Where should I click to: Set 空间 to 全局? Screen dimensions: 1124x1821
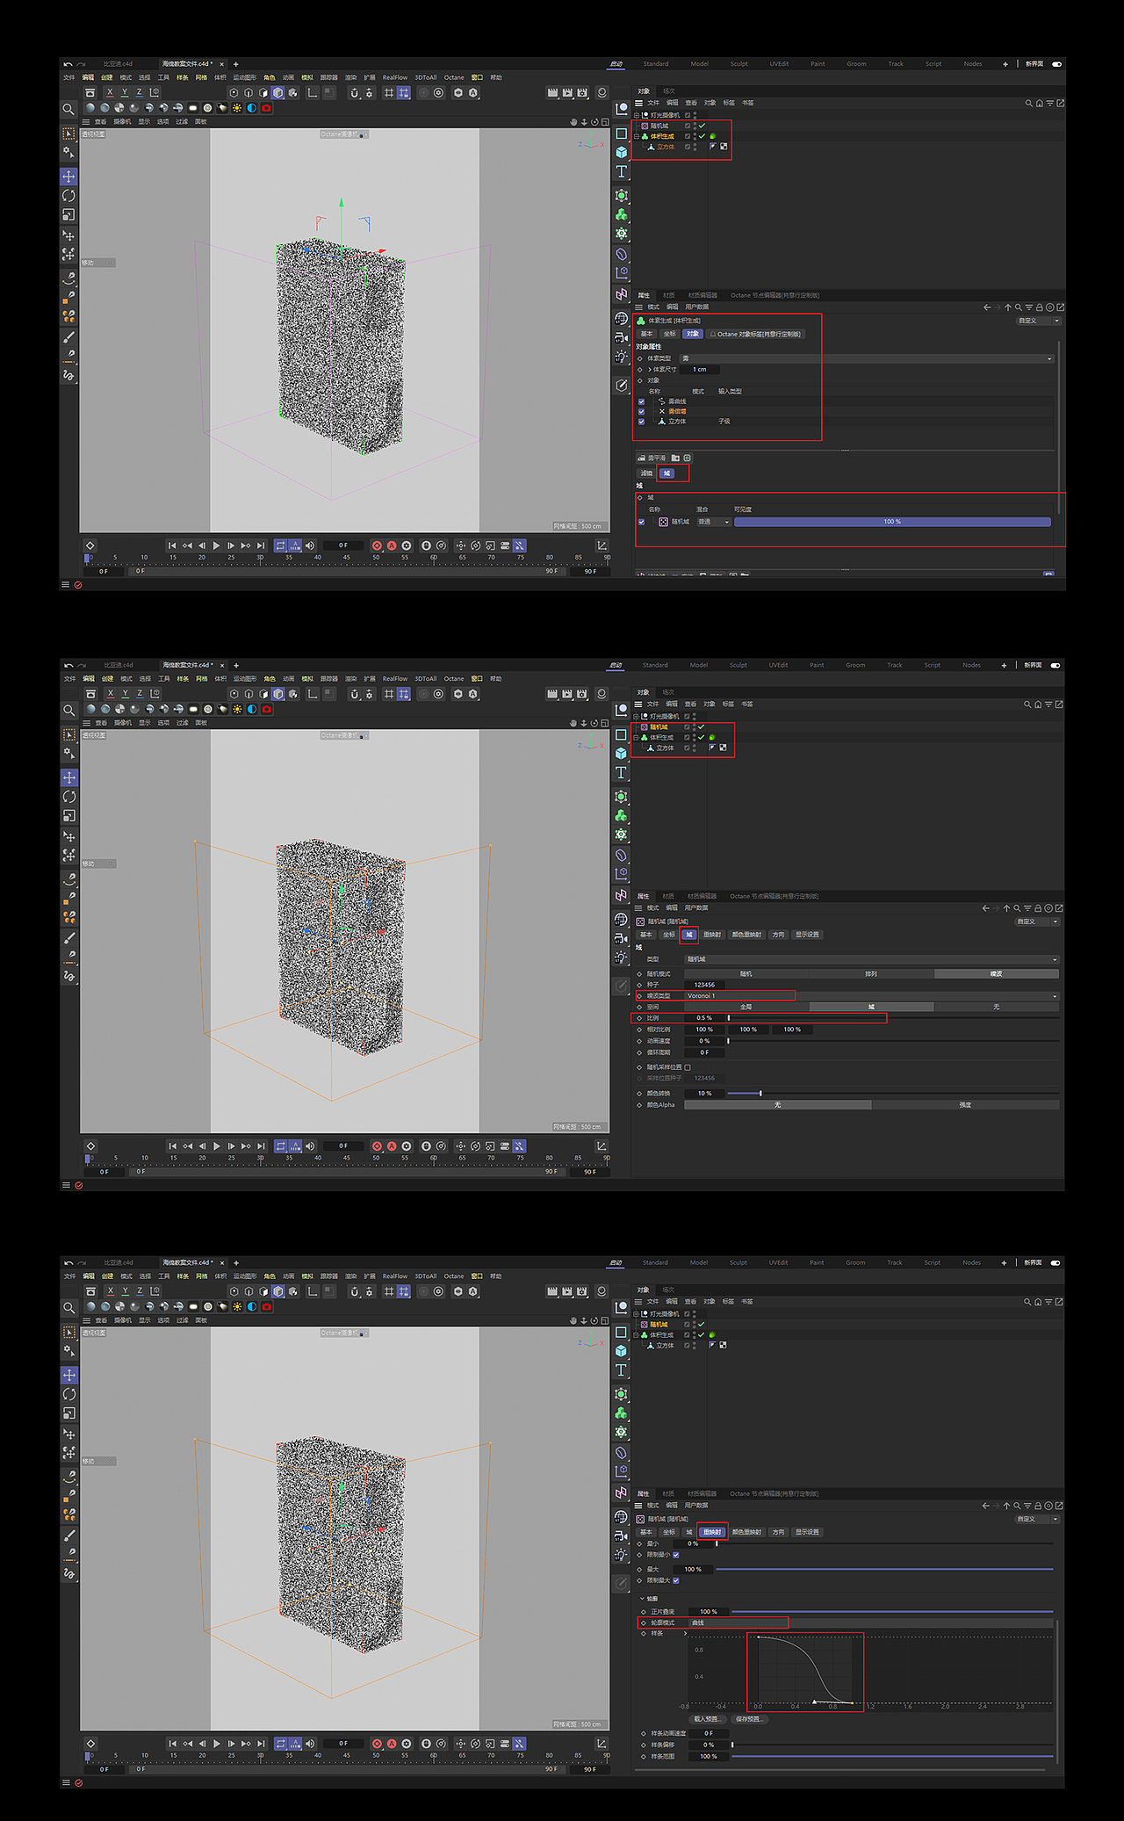click(x=746, y=1007)
